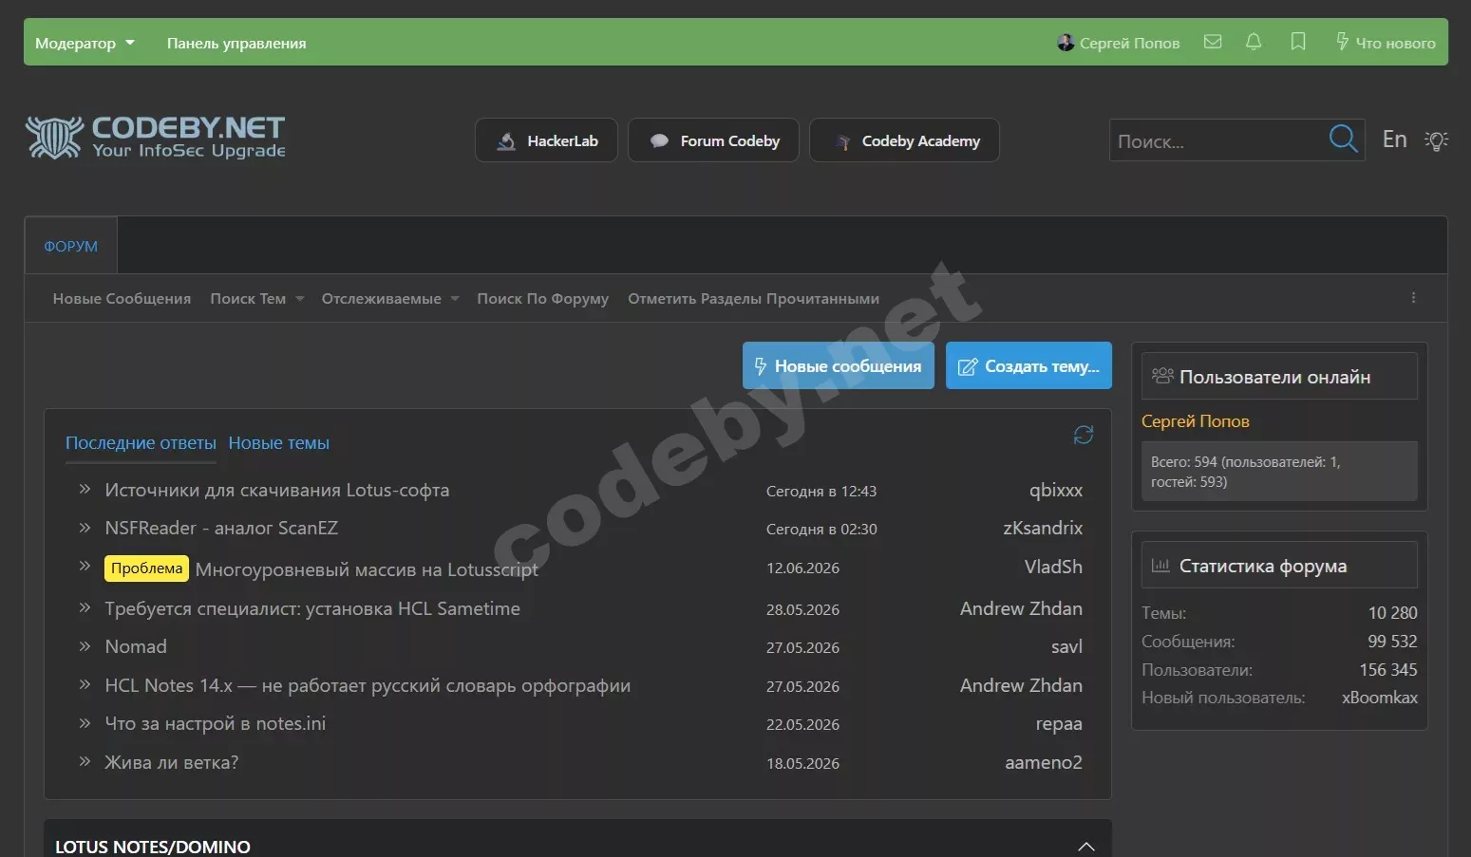The image size is (1471, 857).
Task: Open Панель управления
Action: (x=236, y=43)
